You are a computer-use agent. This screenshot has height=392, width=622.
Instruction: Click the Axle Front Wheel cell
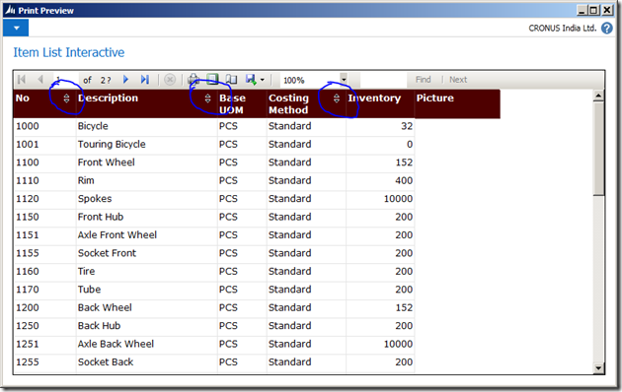pos(147,235)
